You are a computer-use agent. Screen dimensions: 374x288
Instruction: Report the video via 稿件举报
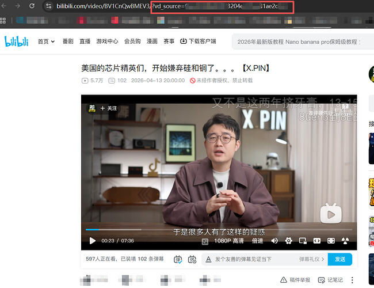click(295, 280)
